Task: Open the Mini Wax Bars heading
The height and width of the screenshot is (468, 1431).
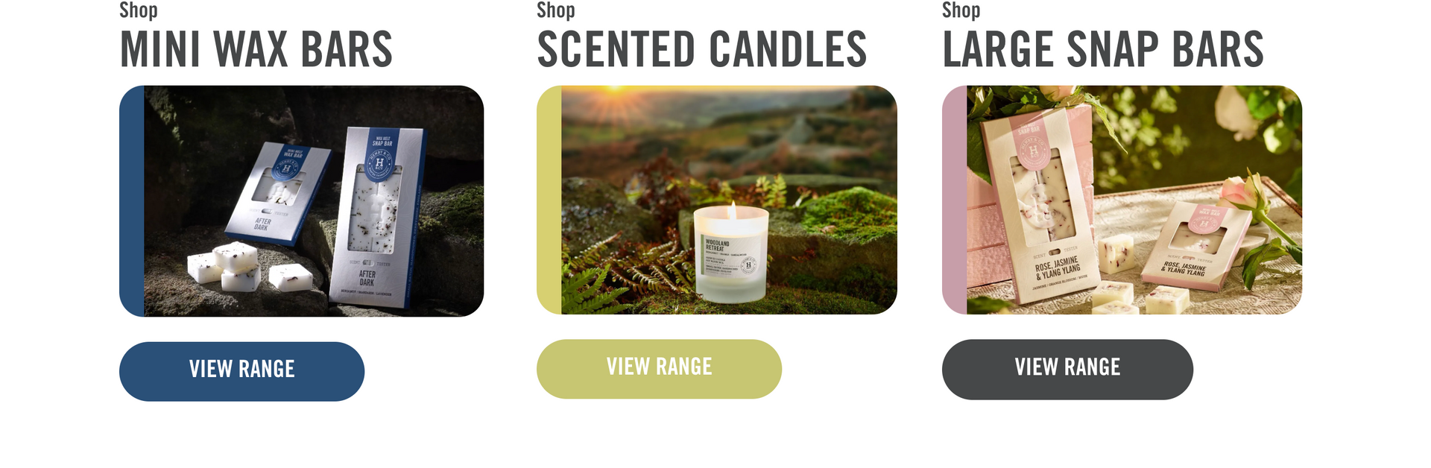Action: tap(256, 50)
